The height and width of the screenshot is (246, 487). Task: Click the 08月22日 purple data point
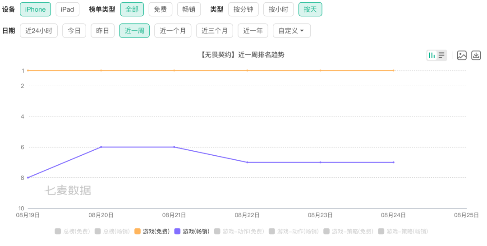247,162
